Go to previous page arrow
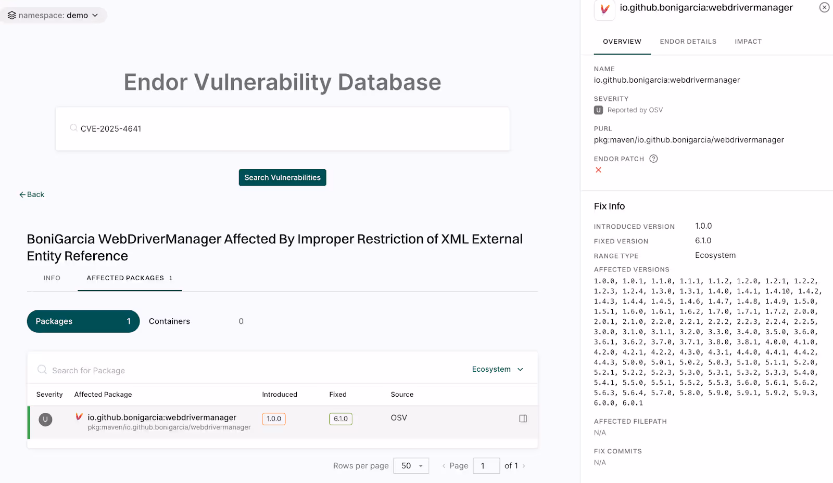833x483 pixels. coord(444,466)
